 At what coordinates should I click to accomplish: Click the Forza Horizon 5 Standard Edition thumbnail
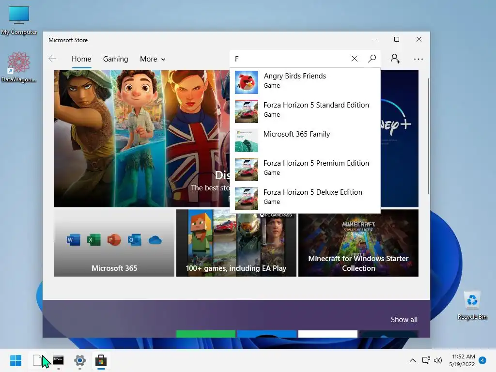point(247,111)
